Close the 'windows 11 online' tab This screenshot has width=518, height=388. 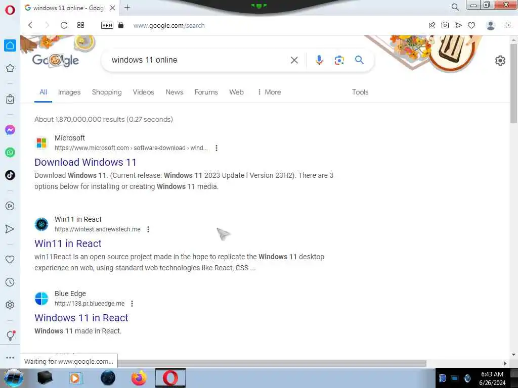tap(113, 8)
